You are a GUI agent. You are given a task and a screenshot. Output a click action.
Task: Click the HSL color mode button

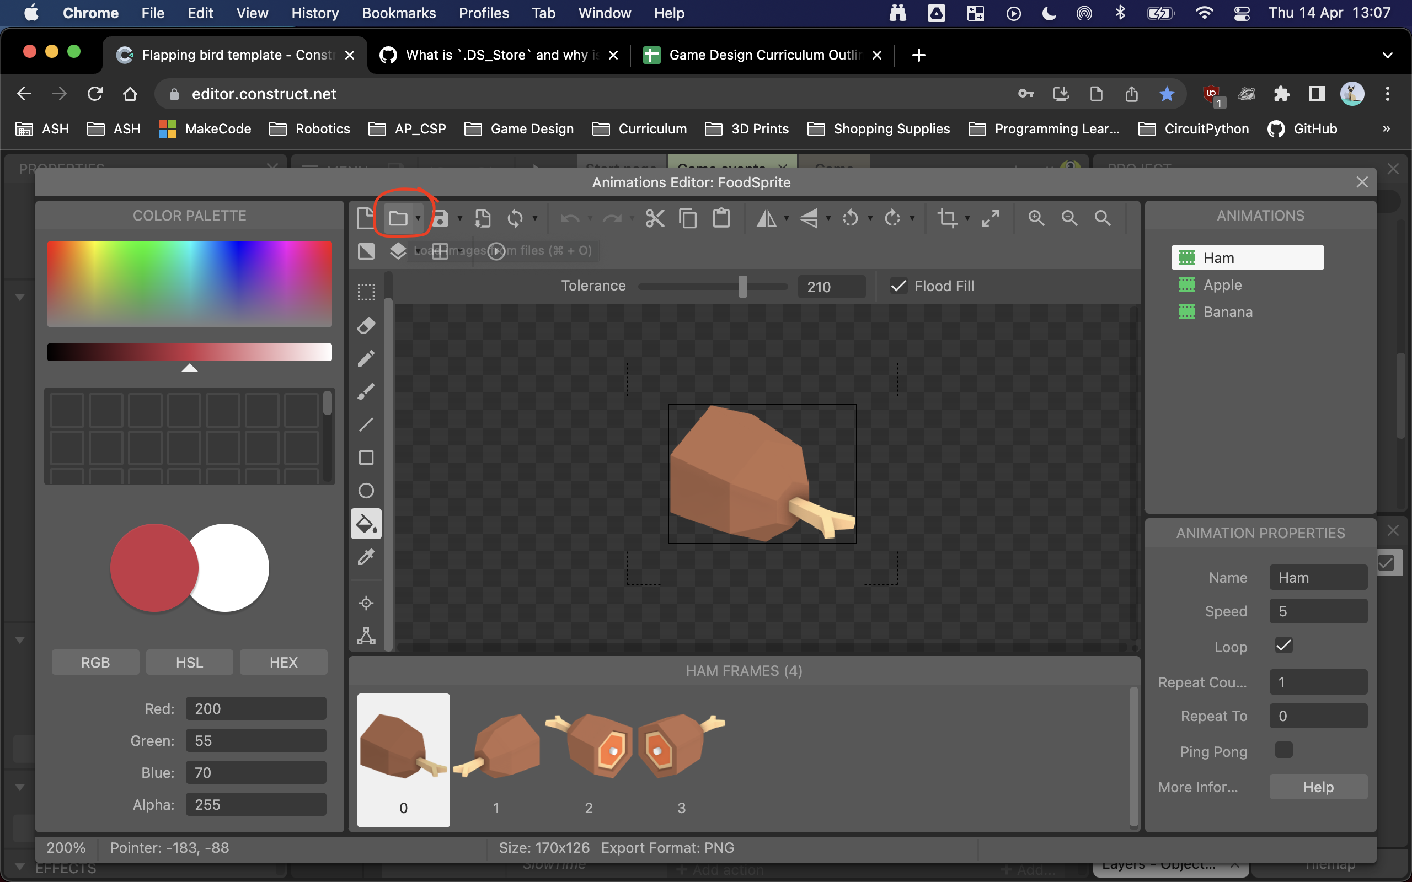[x=190, y=662]
